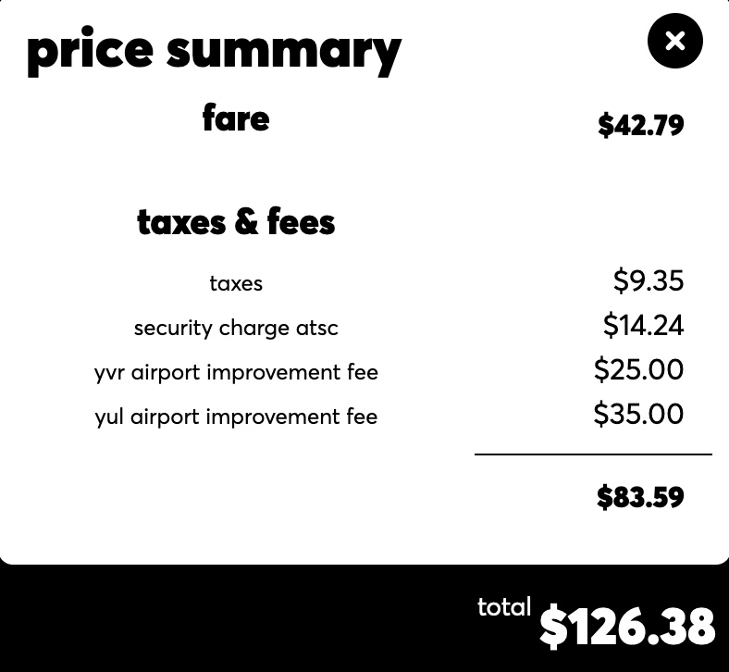The width and height of the screenshot is (729, 672).
Task: Click the subtotal divider line
Action: tap(593, 454)
